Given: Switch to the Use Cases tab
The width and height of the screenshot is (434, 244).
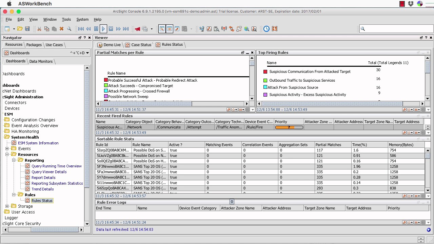Looking at the screenshot, I should click(54, 45).
